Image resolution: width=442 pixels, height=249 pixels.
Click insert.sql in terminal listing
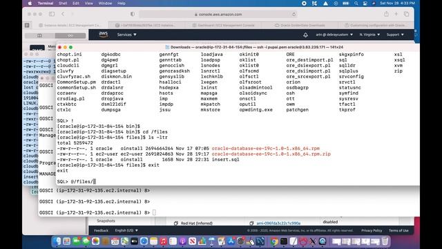click(x=225, y=160)
